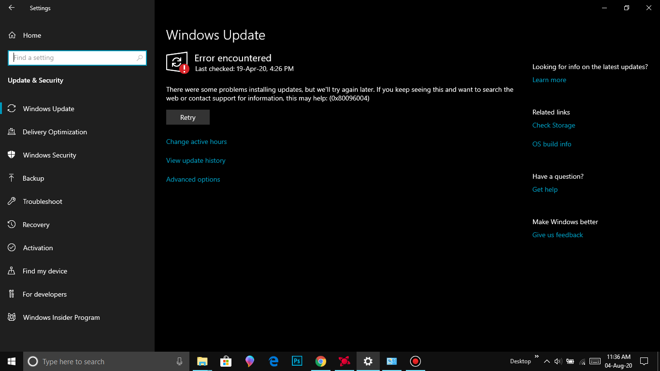Open the clock and date flyout
660x371 pixels.
coord(618,361)
